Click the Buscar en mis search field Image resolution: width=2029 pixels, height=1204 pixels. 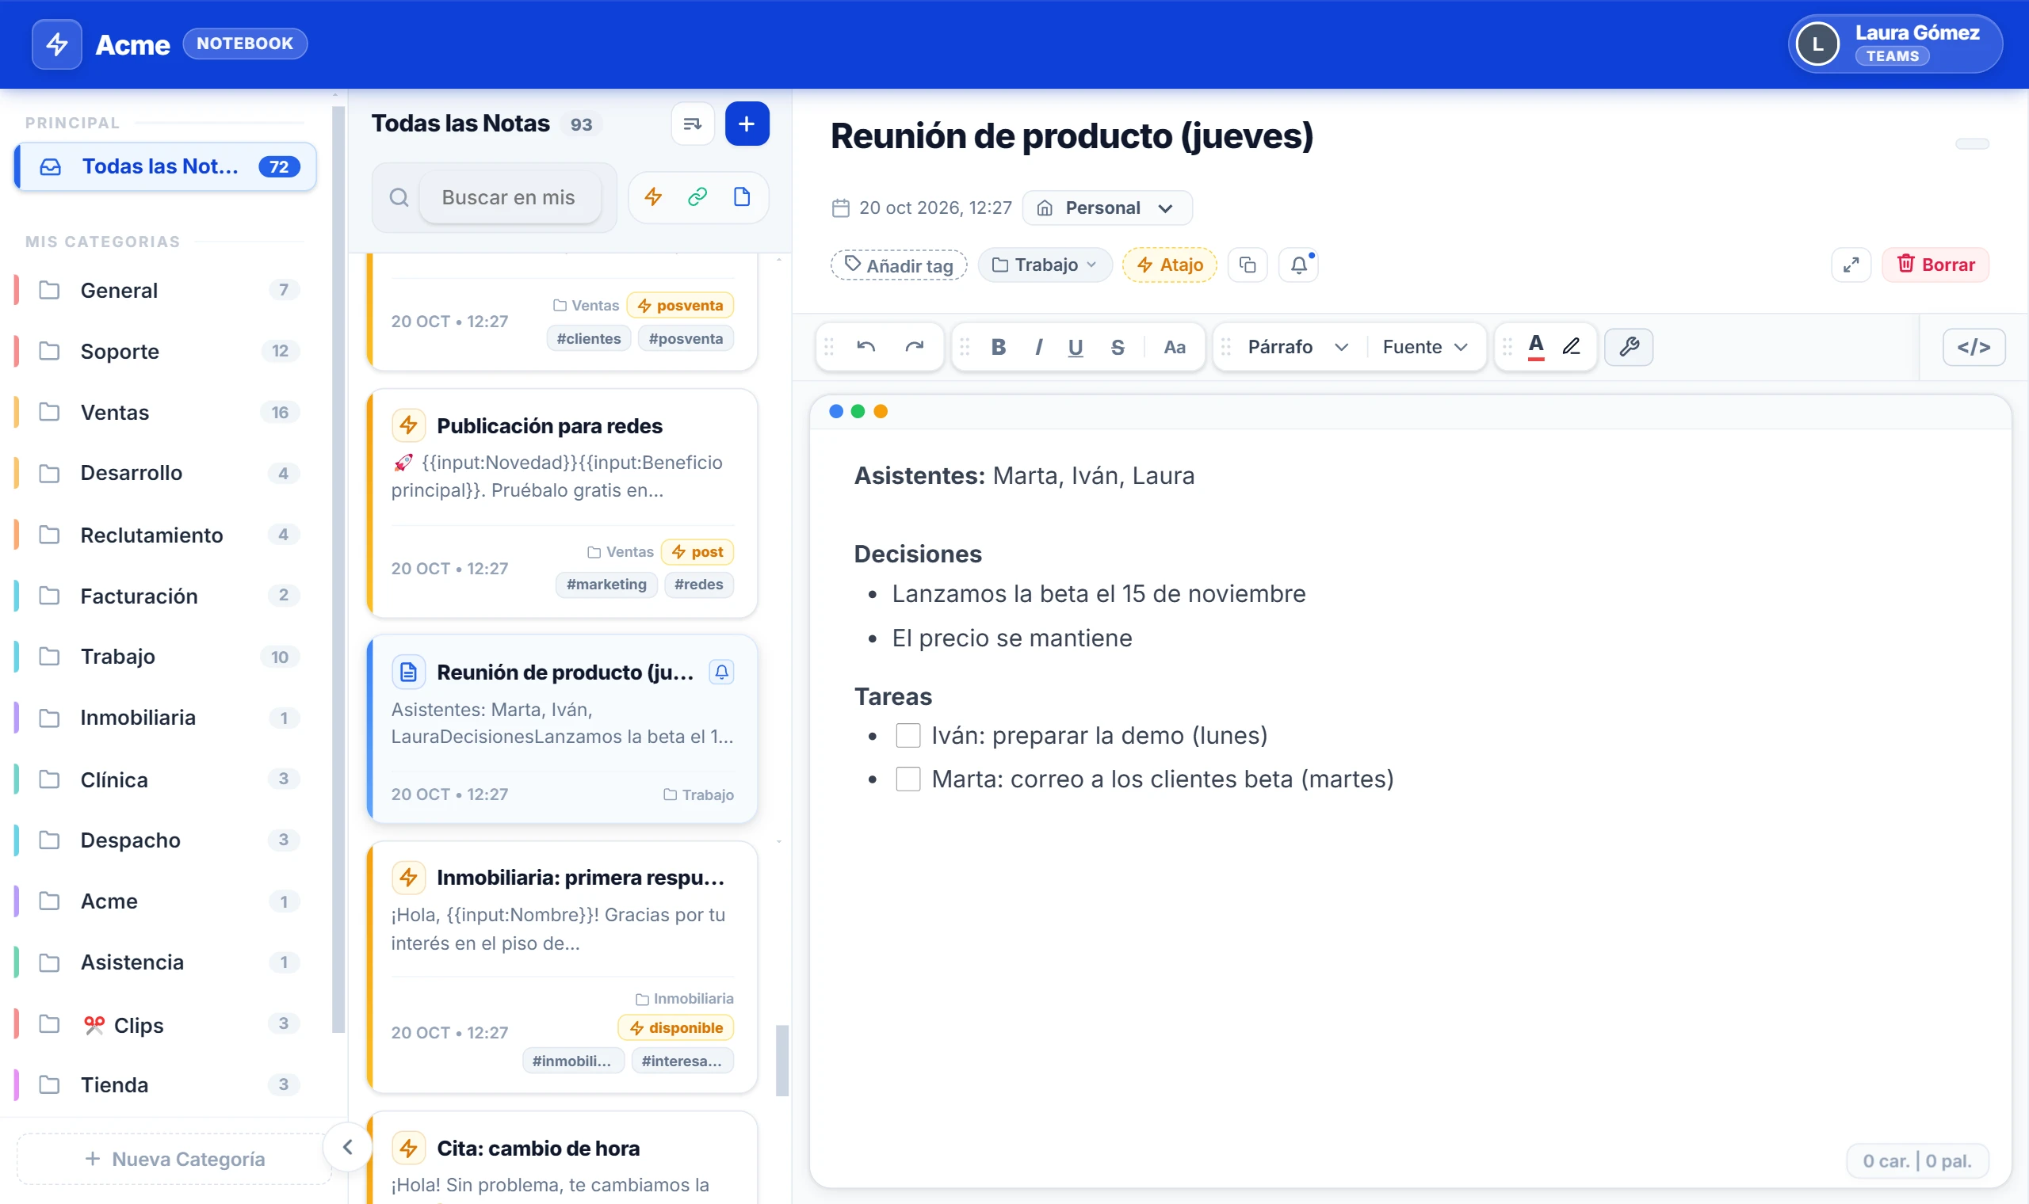click(x=510, y=198)
